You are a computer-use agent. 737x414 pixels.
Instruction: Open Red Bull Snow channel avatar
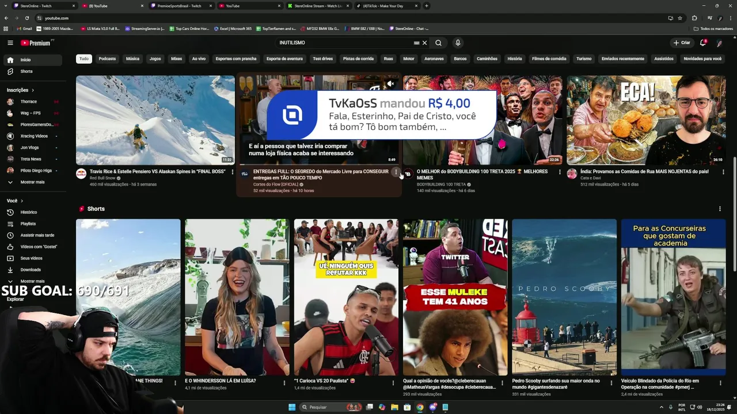click(81, 174)
